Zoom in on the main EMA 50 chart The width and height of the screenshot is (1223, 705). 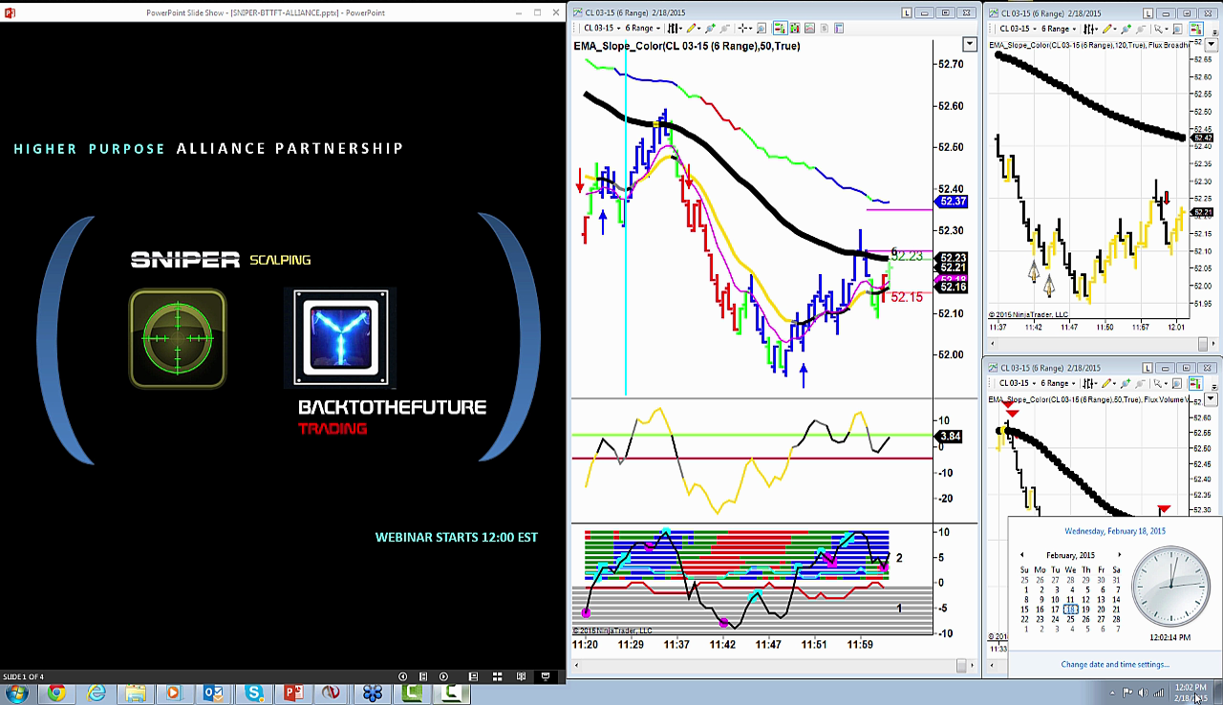pos(710,29)
